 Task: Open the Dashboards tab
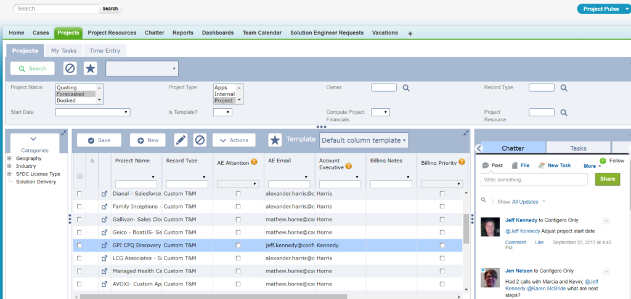pyautogui.click(x=218, y=33)
